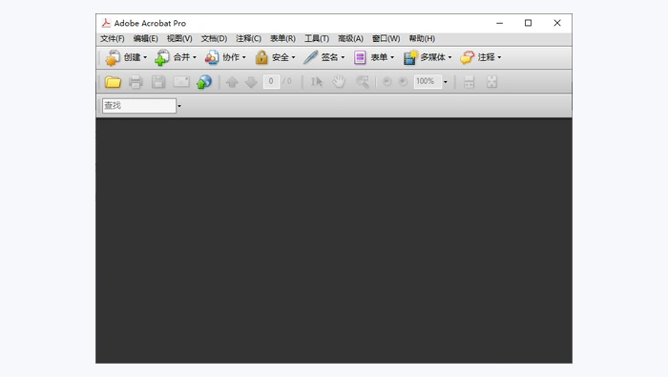Expand the 注释 toolbar dropdown arrow
The height and width of the screenshot is (377, 668).
click(x=499, y=57)
